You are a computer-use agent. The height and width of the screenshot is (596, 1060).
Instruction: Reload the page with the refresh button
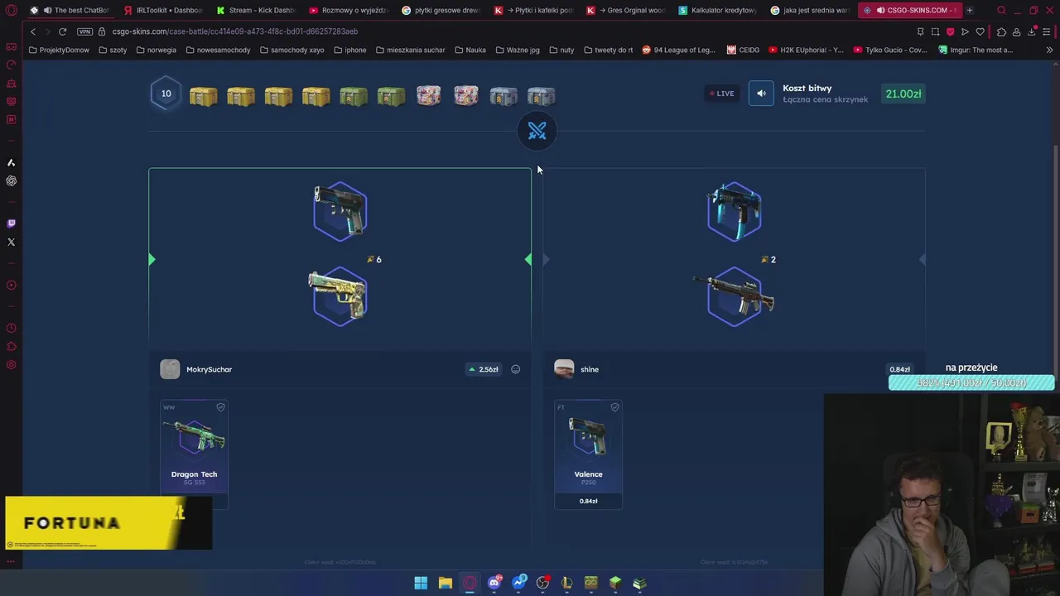pos(62,31)
